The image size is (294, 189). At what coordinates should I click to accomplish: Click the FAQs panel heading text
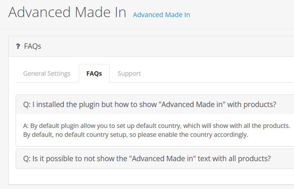(x=33, y=46)
